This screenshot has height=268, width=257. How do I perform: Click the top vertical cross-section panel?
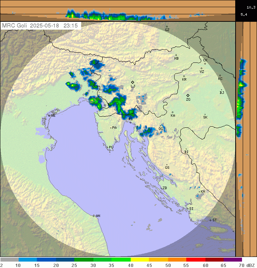click(x=118, y=11)
